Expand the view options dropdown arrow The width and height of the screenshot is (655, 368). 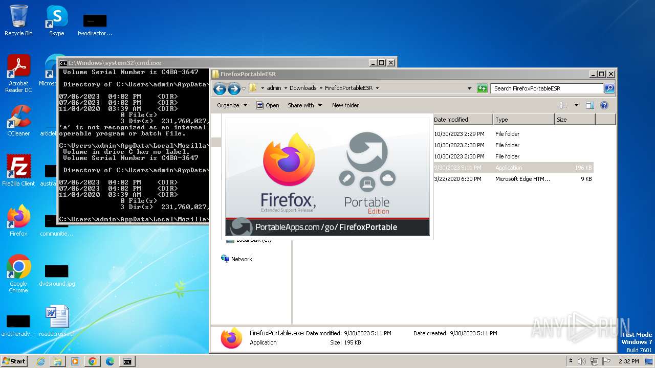click(x=576, y=105)
